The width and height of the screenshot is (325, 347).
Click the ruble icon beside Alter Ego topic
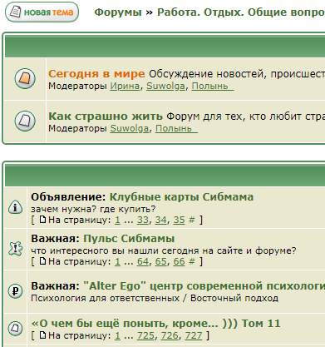coord(15,291)
